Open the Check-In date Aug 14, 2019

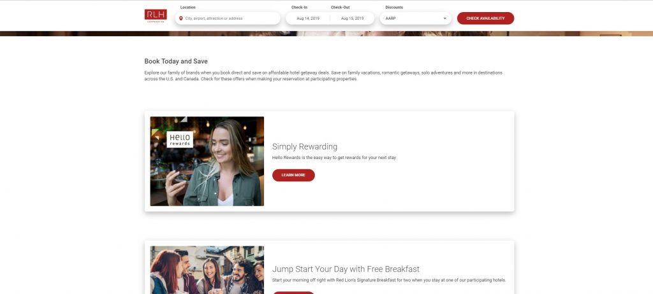coord(307,18)
